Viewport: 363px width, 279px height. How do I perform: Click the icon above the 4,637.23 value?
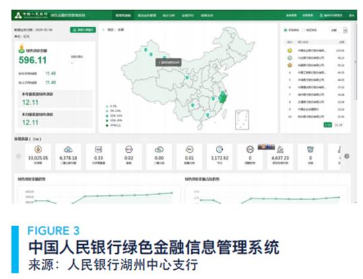point(280,150)
